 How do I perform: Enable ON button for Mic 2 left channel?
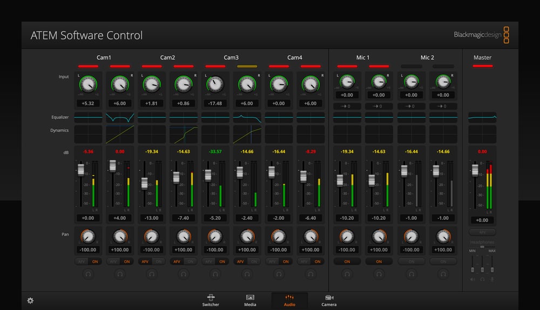click(x=411, y=261)
